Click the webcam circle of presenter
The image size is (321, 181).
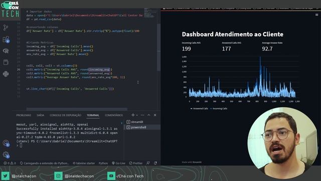tap(283, 143)
